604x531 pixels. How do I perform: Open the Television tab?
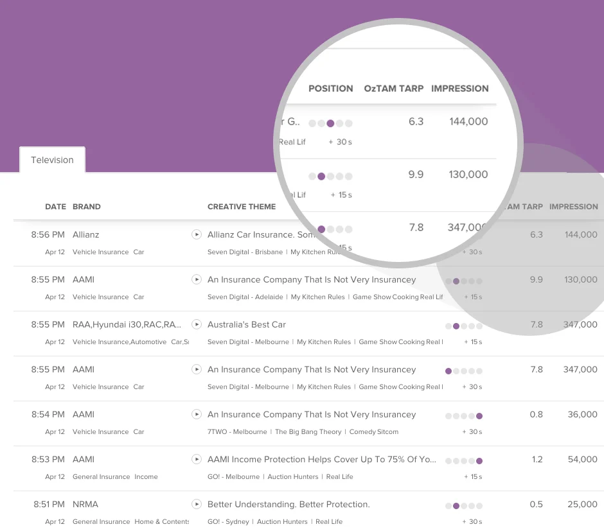pyautogui.click(x=52, y=160)
